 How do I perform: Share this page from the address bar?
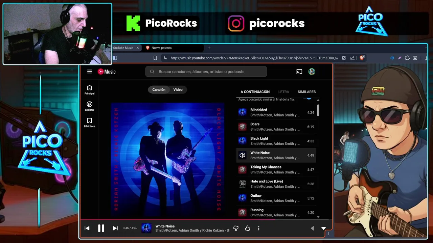click(x=352, y=58)
